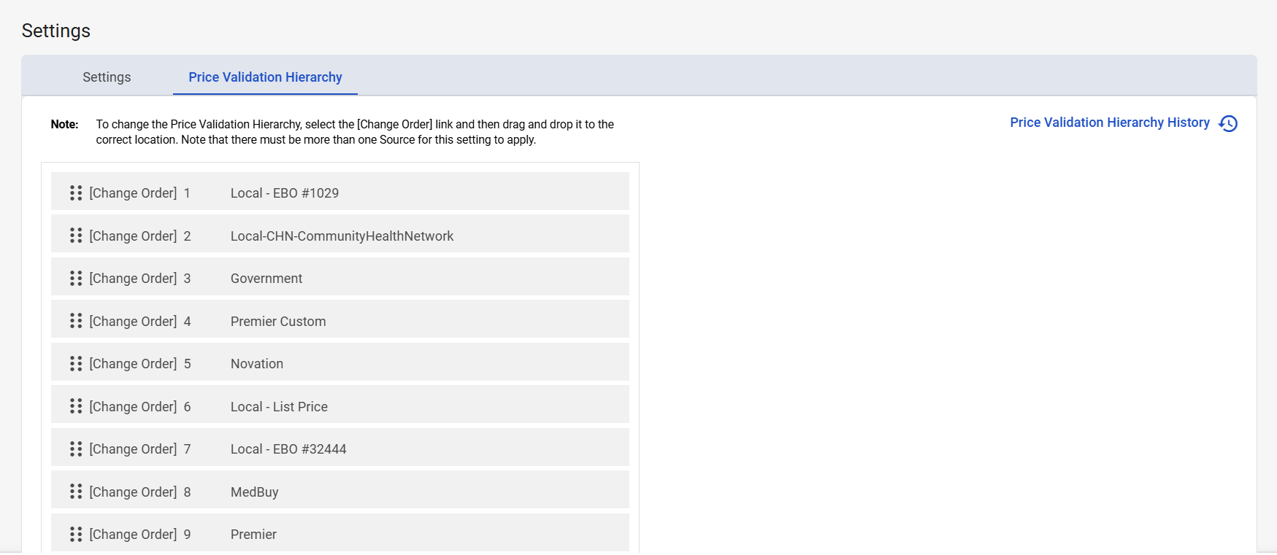Image resolution: width=1277 pixels, height=555 pixels.
Task: Click [Change Order] link for Novation
Action: coord(133,364)
